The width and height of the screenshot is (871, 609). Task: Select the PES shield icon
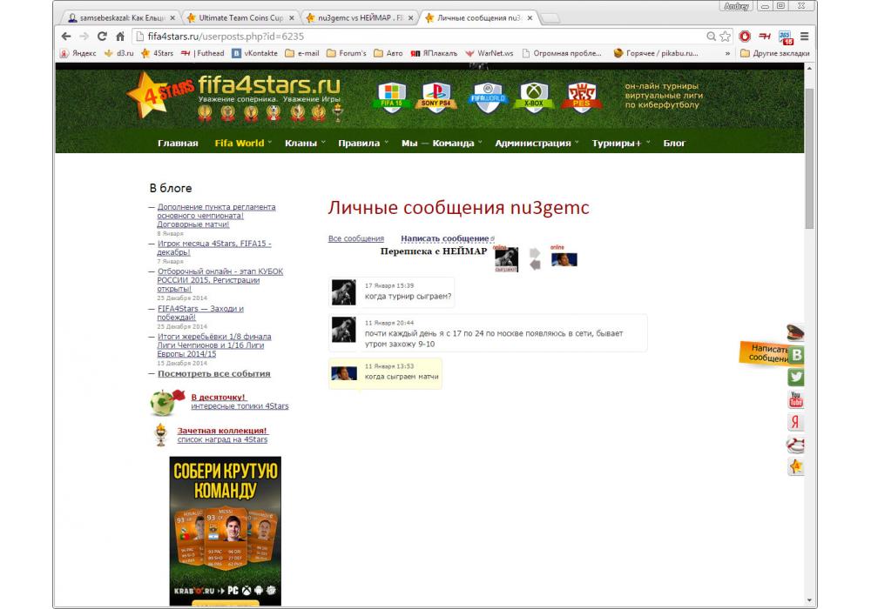(581, 97)
